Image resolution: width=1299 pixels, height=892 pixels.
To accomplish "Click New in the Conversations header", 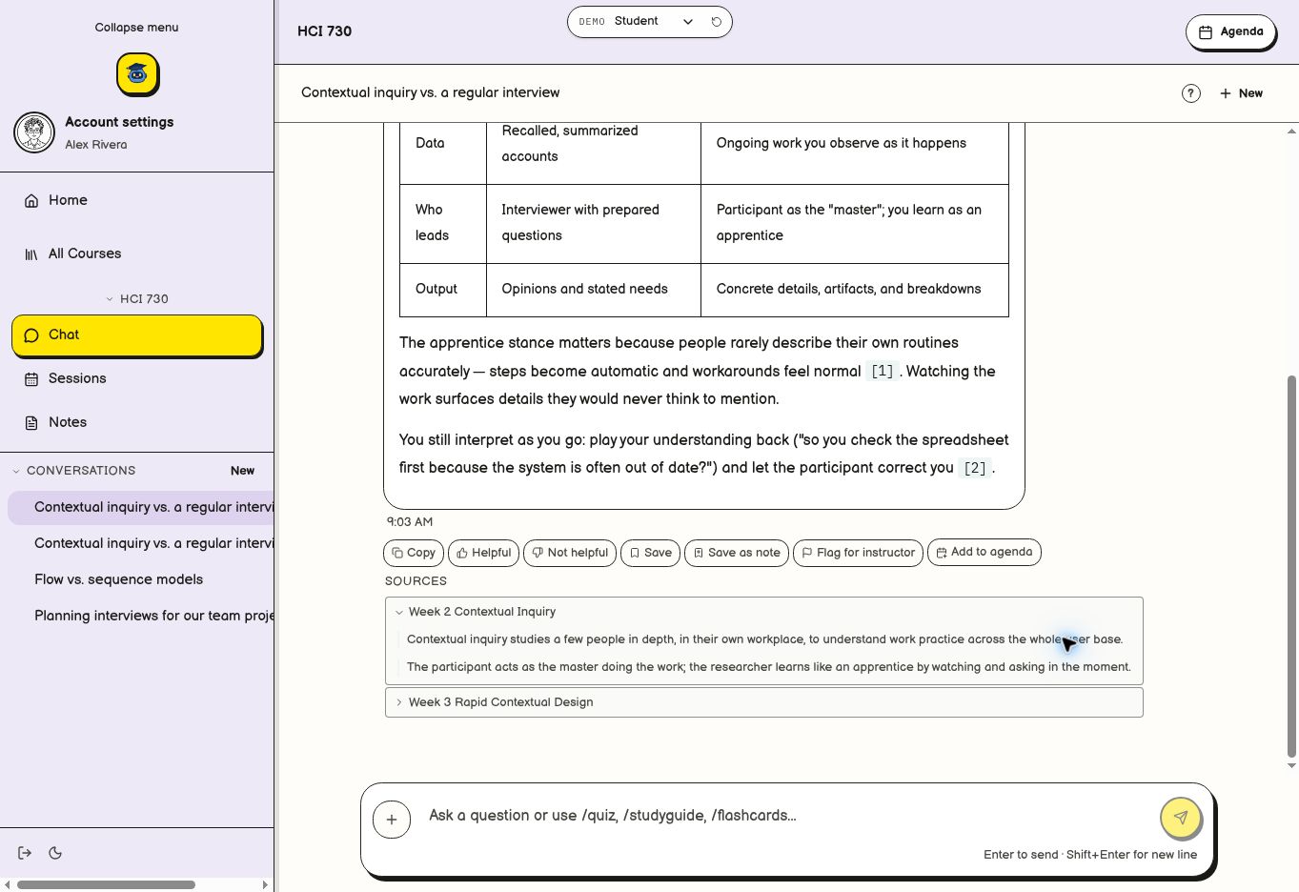I will pyautogui.click(x=242, y=471).
